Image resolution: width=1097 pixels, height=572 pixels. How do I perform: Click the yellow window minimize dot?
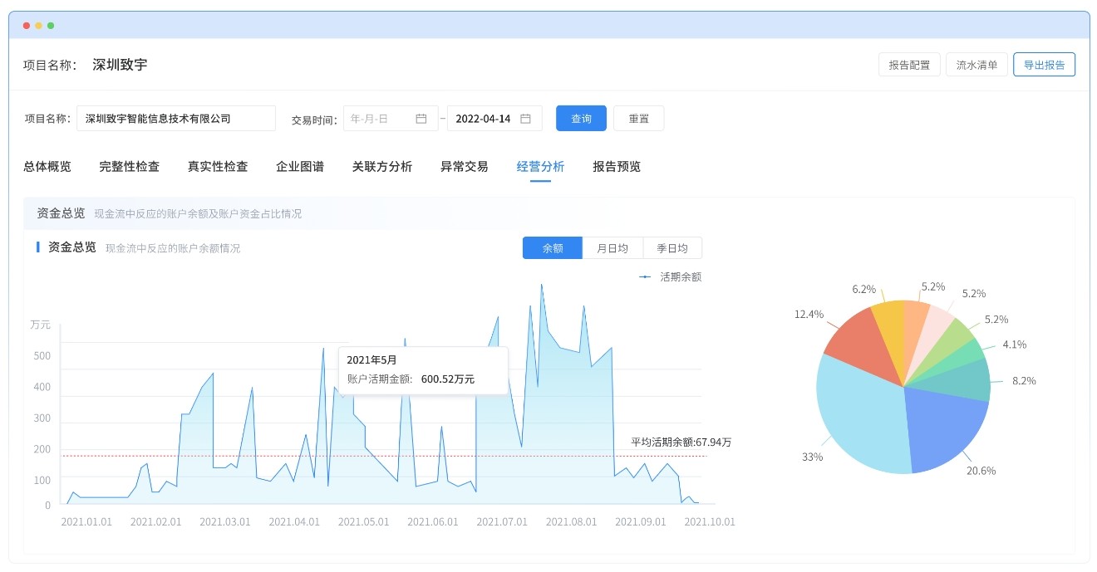38,26
